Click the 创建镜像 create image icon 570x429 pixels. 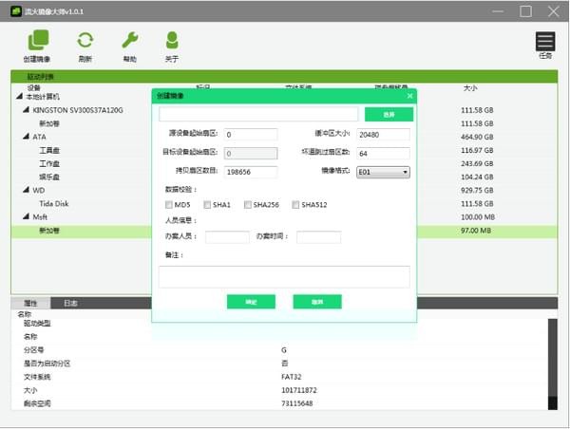[x=38, y=41]
